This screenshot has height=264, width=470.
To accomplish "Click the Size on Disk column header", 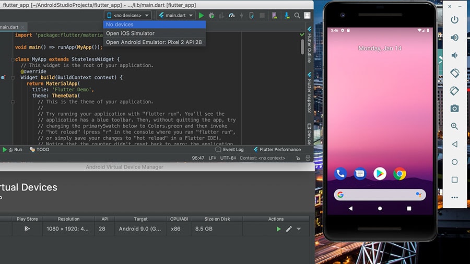I will (217, 219).
